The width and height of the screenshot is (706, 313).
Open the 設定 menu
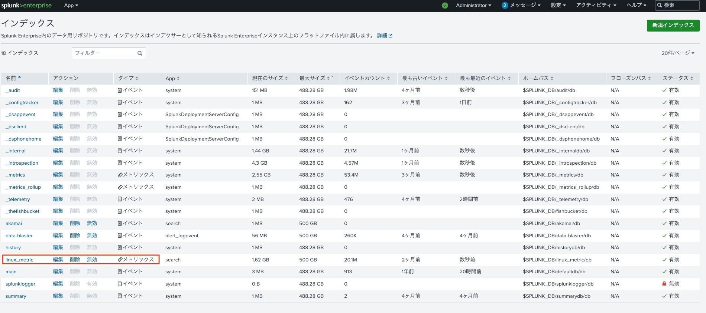point(558,5)
